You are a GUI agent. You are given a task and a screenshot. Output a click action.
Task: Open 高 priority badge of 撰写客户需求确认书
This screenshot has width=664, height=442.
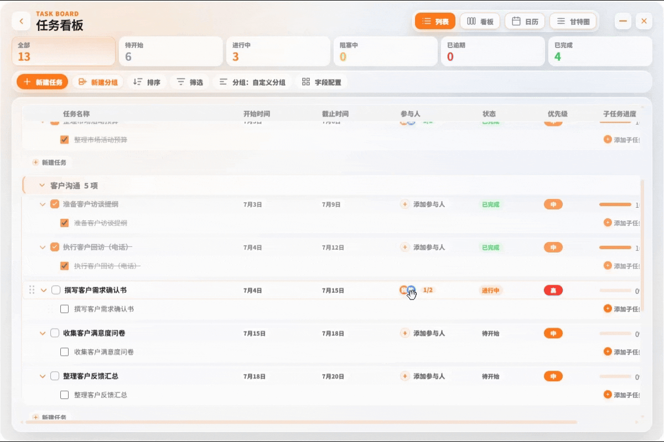tap(553, 290)
